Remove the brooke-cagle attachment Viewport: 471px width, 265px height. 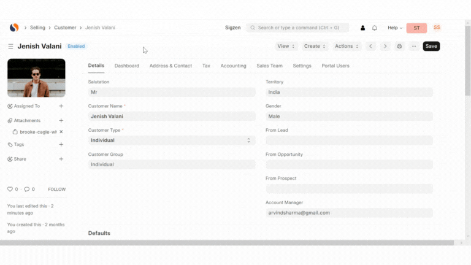coord(61,132)
